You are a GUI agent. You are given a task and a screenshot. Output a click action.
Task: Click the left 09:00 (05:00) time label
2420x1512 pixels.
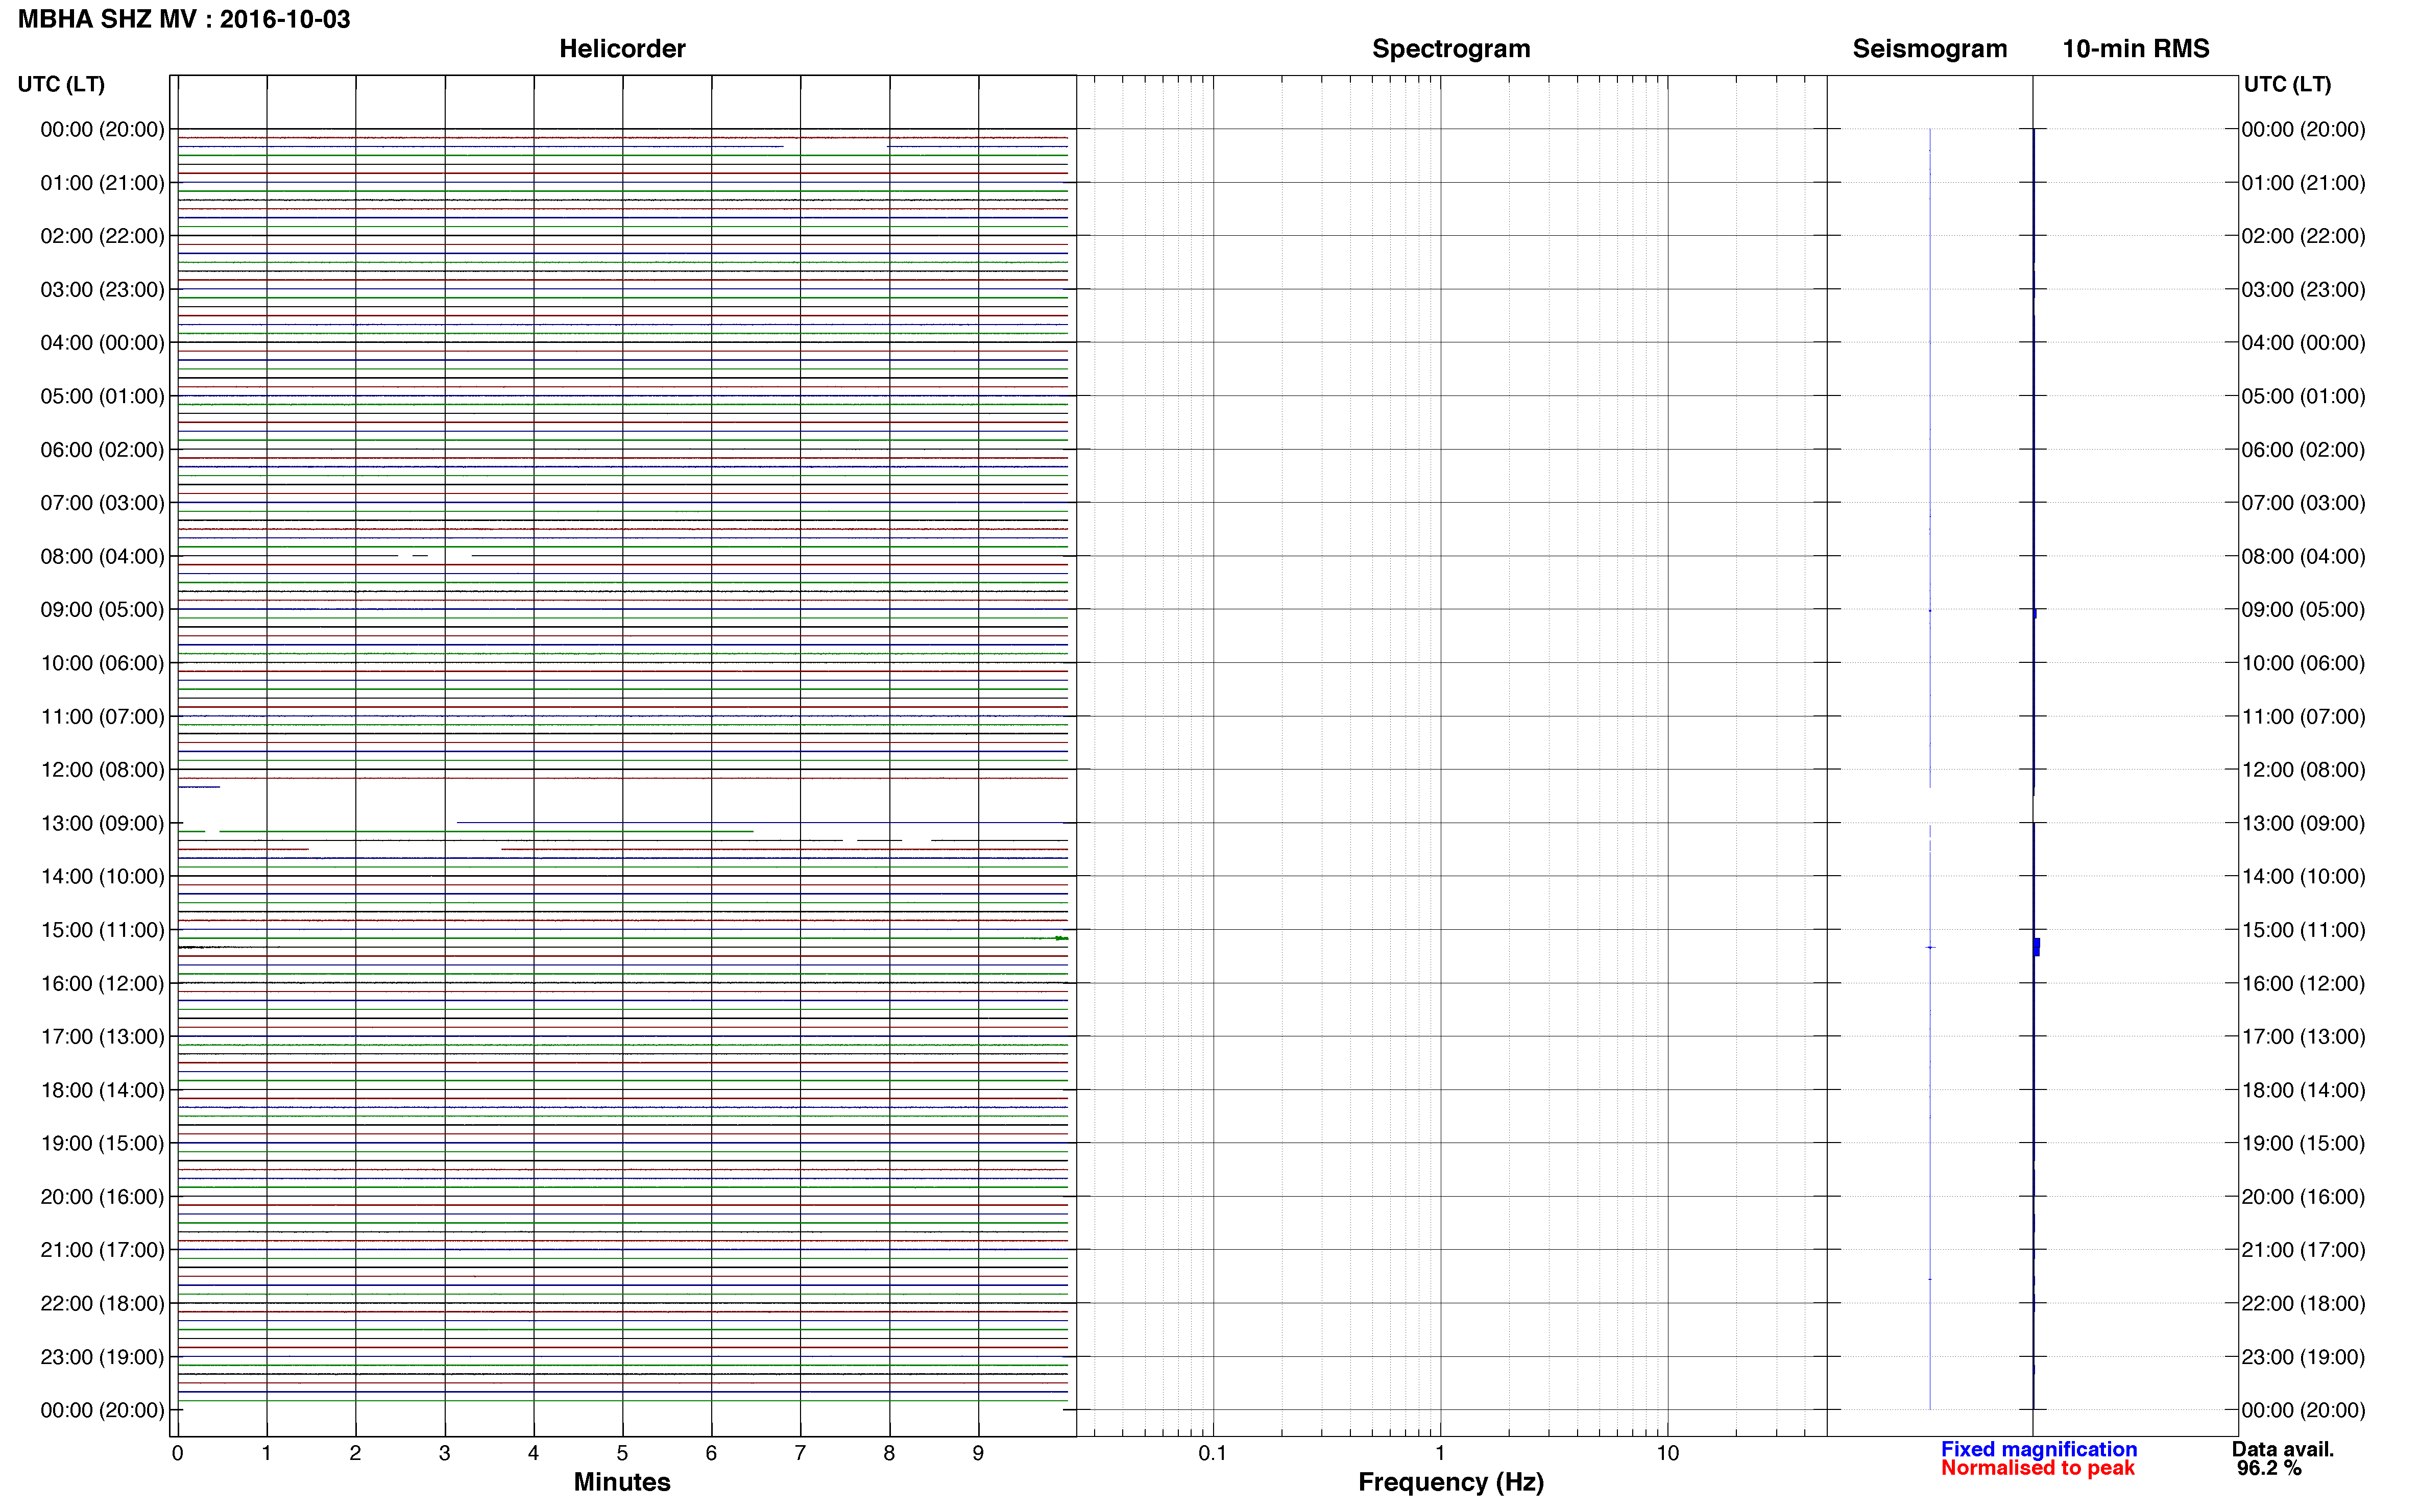(102, 610)
